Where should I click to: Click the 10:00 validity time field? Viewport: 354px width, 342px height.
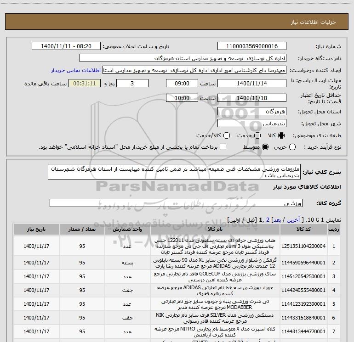pos(182,98)
